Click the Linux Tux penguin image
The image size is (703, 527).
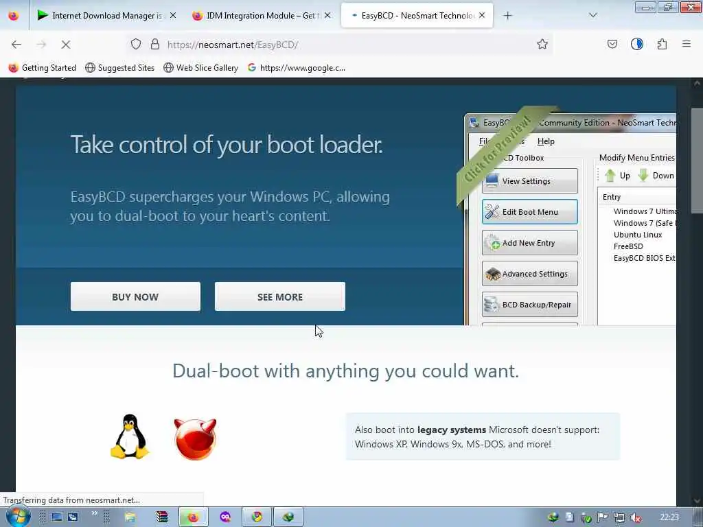click(130, 436)
